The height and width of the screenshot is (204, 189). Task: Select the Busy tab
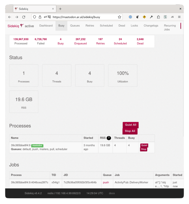point(62,25)
